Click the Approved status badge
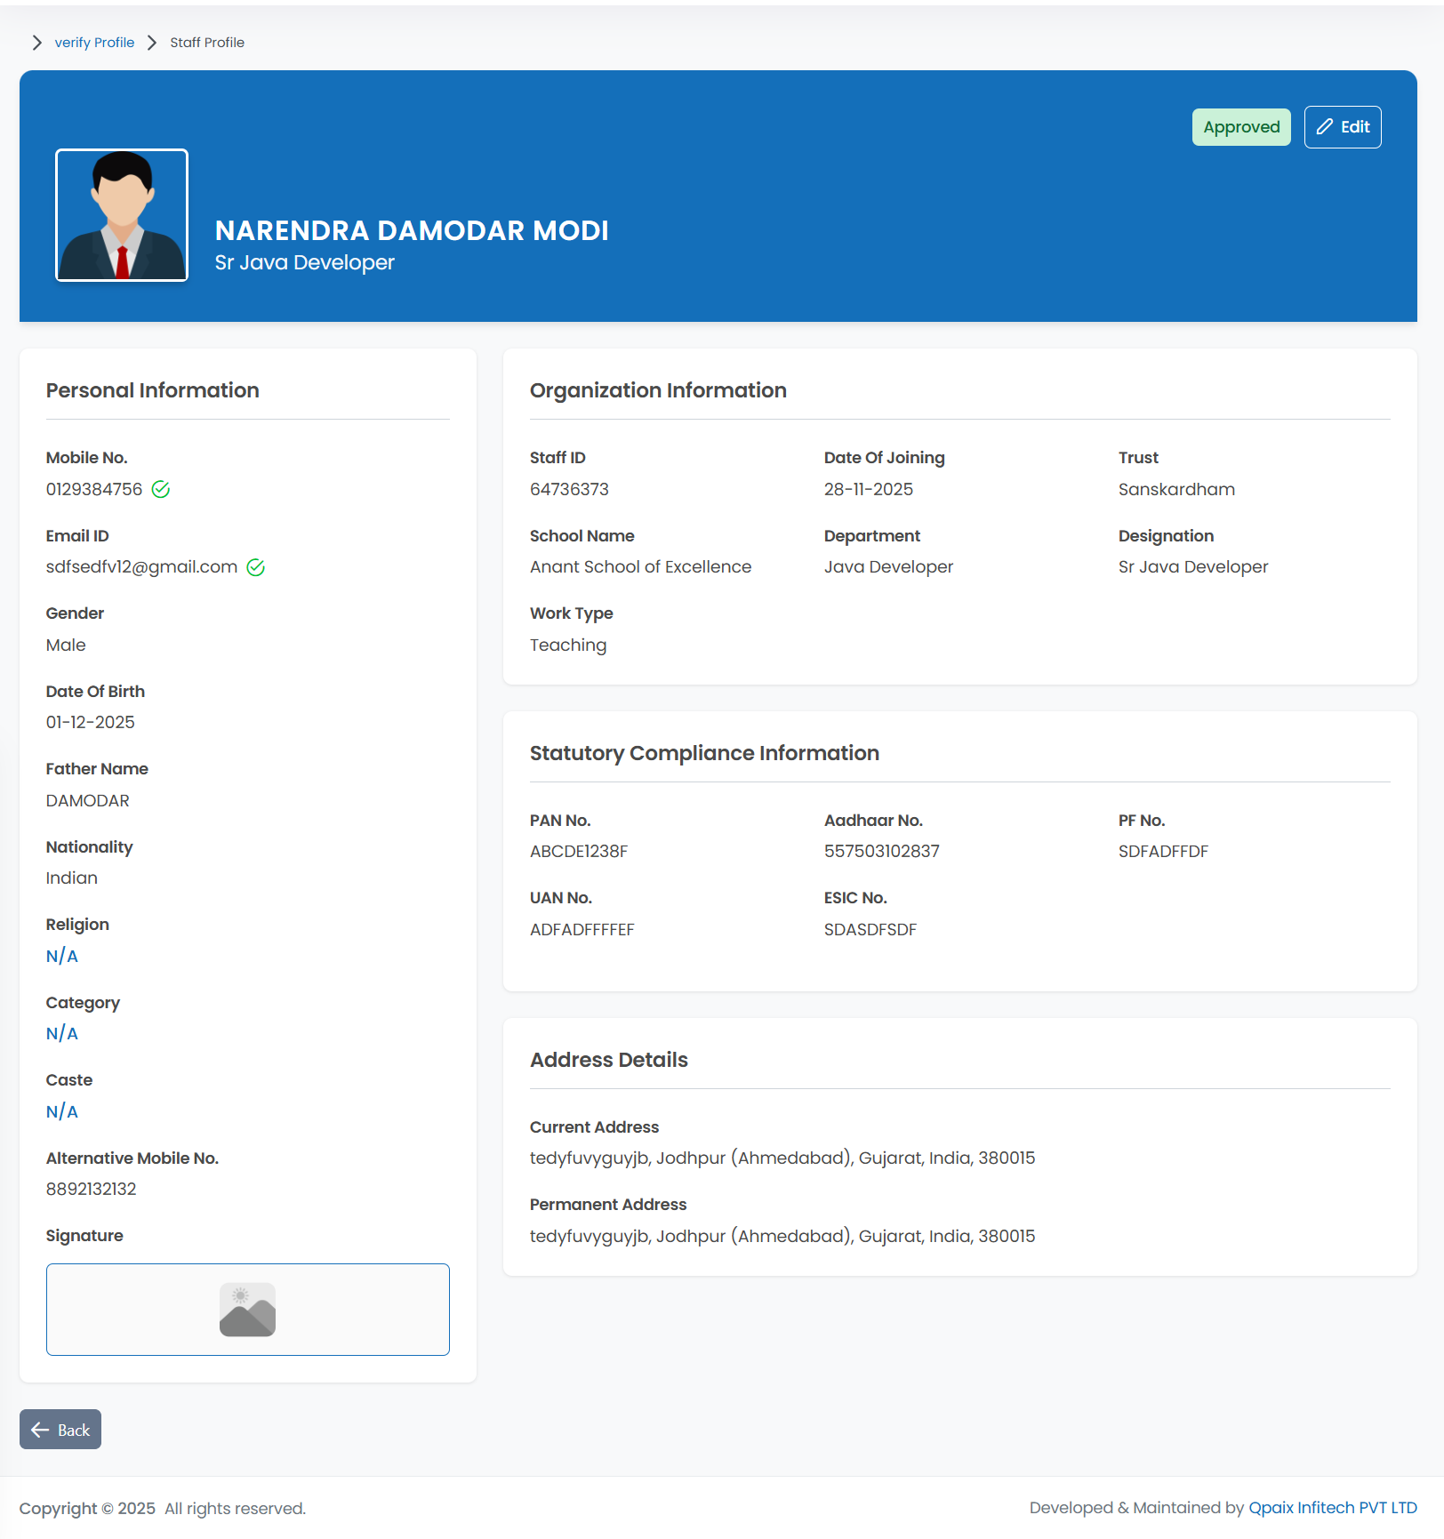Image resolution: width=1444 pixels, height=1539 pixels. [x=1240, y=127]
